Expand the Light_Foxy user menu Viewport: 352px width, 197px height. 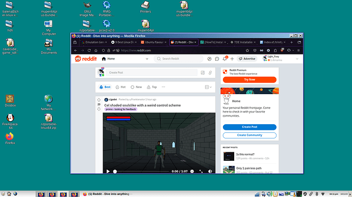pyautogui.click(x=297, y=59)
